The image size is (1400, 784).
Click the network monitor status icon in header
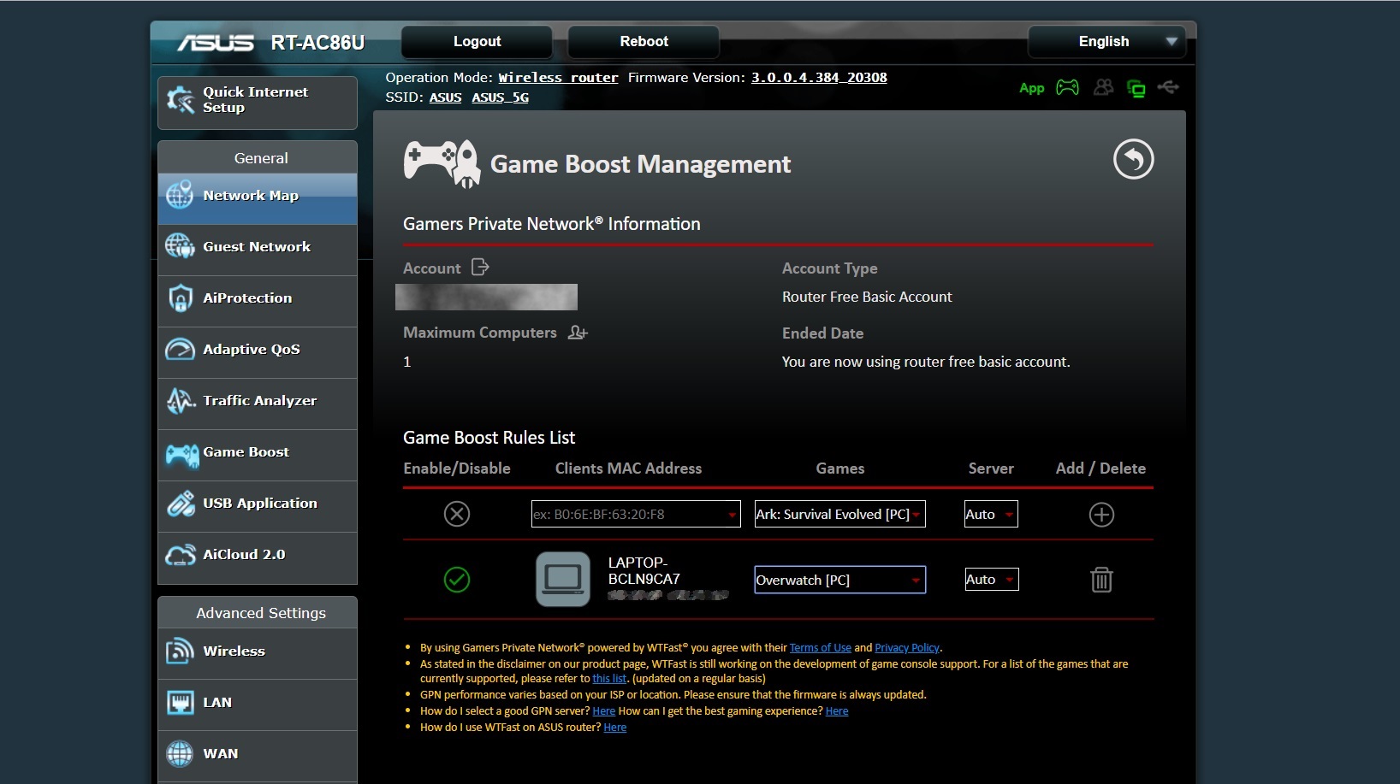[x=1136, y=88]
